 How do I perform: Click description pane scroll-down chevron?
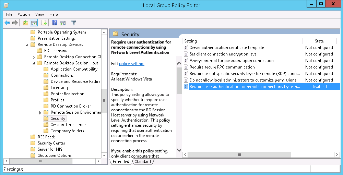click(x=179, y=150)
